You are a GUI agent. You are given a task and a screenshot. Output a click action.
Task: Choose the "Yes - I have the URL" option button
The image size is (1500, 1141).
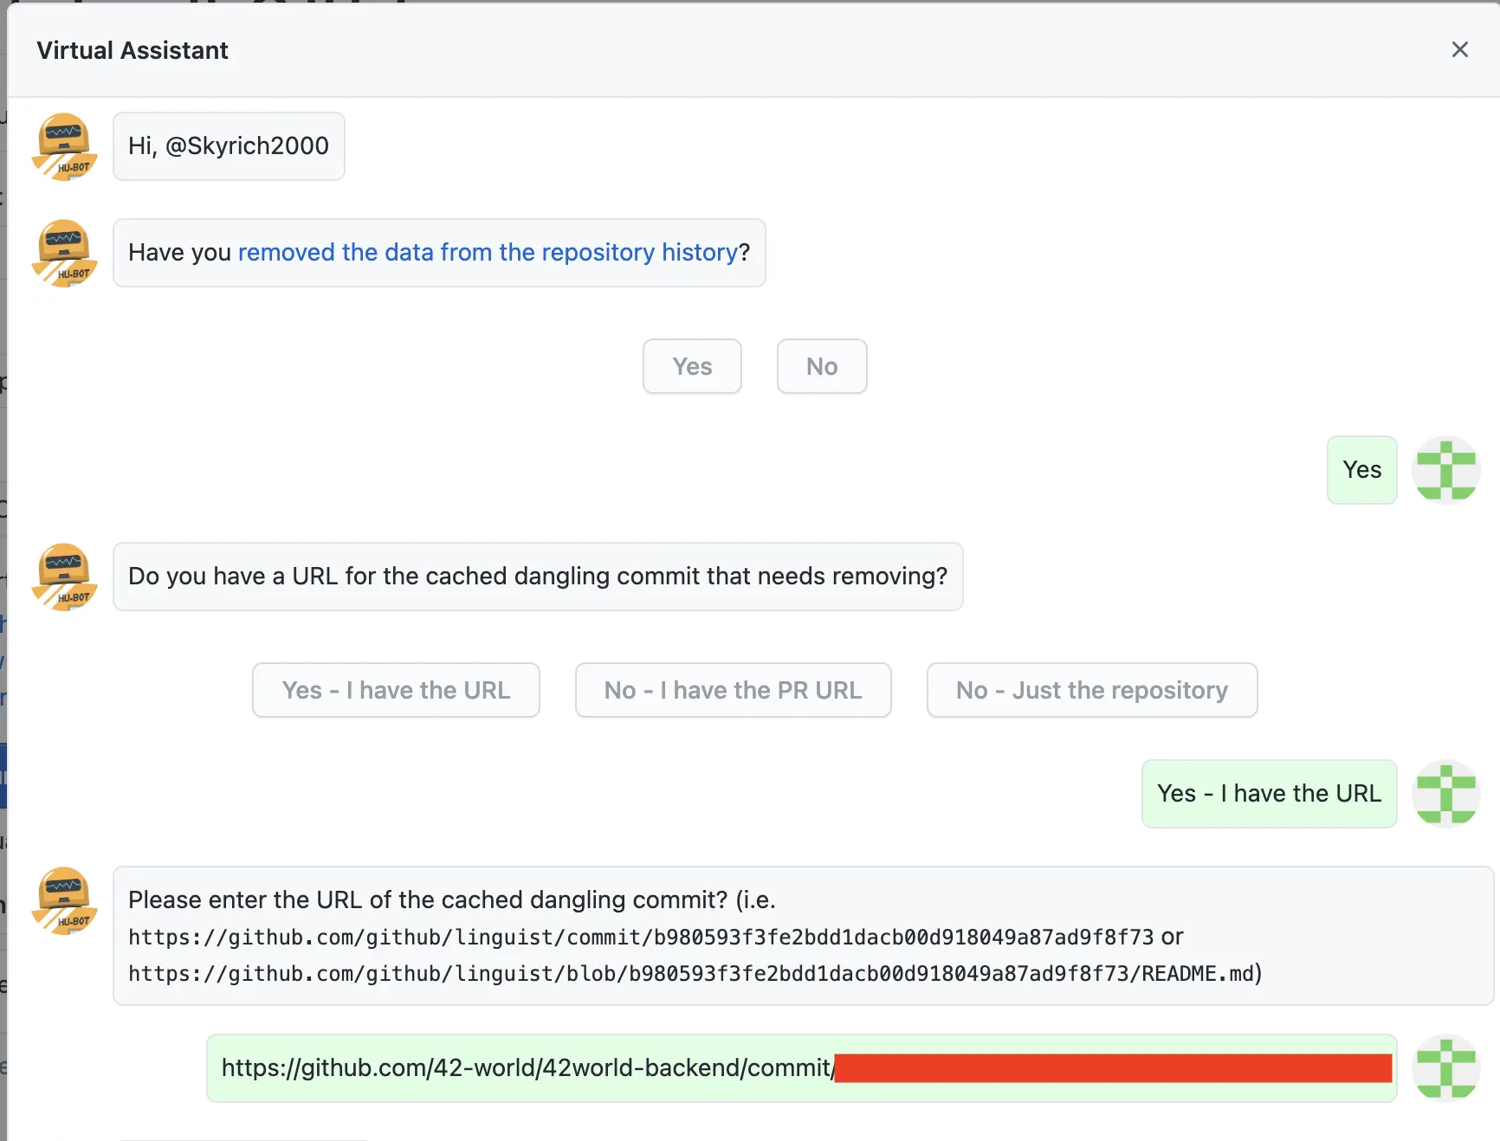[396, 690]
